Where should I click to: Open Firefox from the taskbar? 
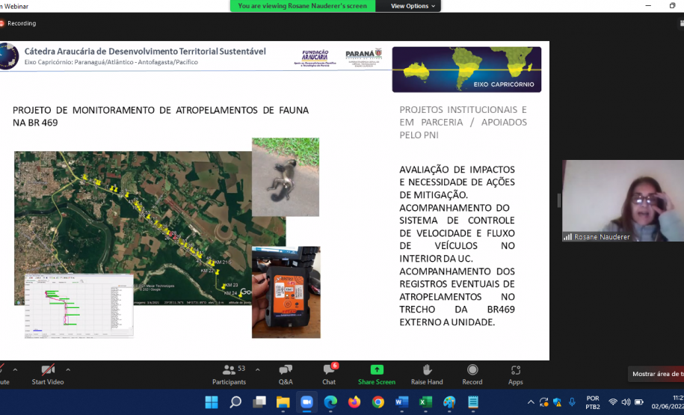coord(354,402)
